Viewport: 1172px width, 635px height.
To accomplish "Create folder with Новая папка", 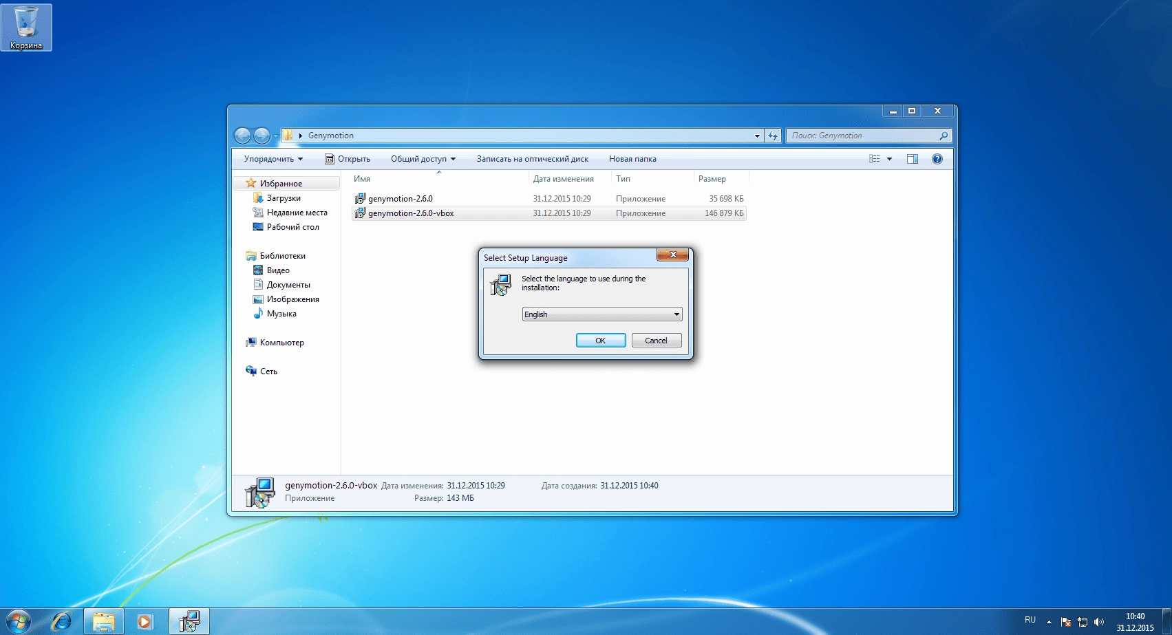I will [632, 159].
